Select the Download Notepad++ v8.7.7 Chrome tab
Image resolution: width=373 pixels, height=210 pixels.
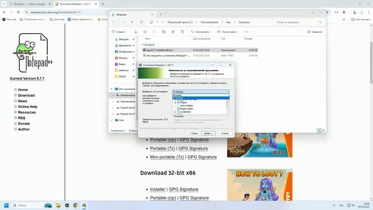point(75,4)
